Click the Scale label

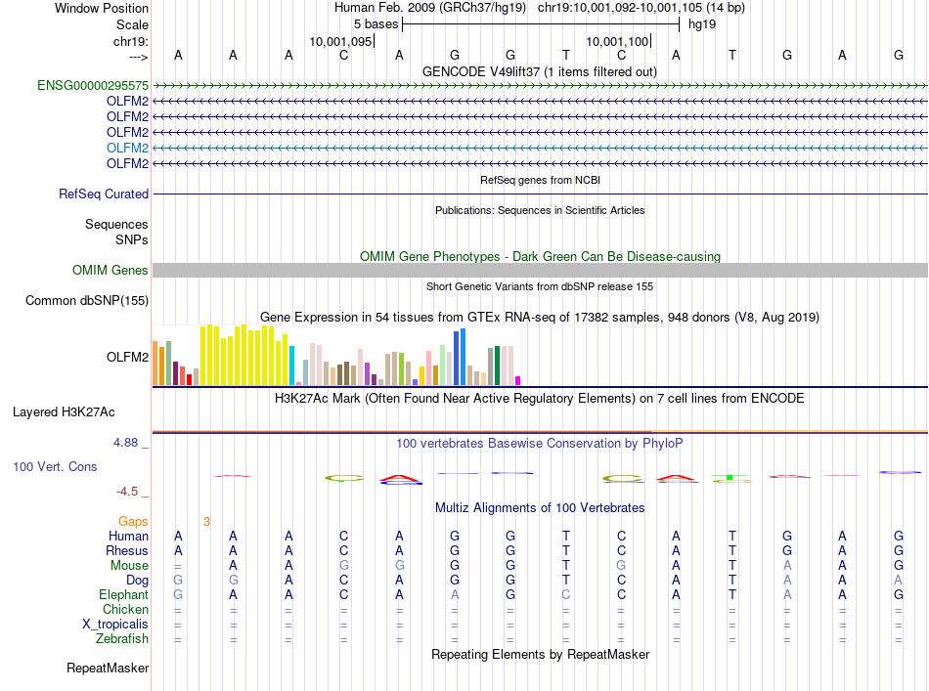pos(132,24)
